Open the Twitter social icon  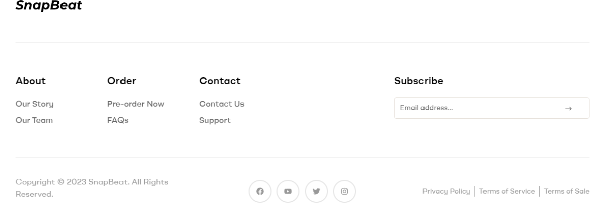click(x=317, y=191)
